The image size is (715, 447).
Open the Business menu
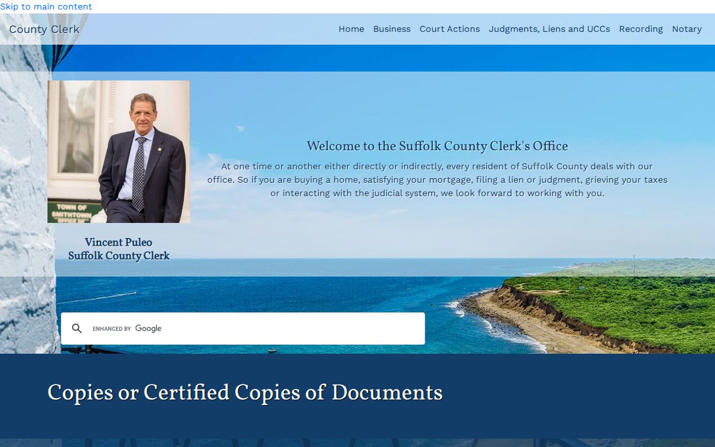click(x=392, y=29)
